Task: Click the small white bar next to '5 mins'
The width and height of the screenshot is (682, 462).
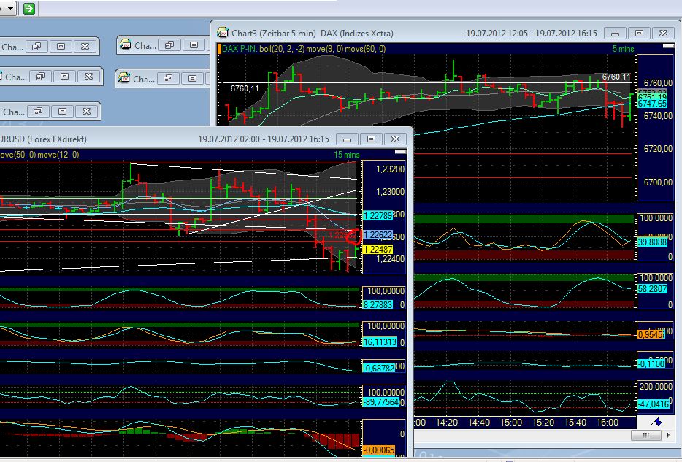Action: 668,46
